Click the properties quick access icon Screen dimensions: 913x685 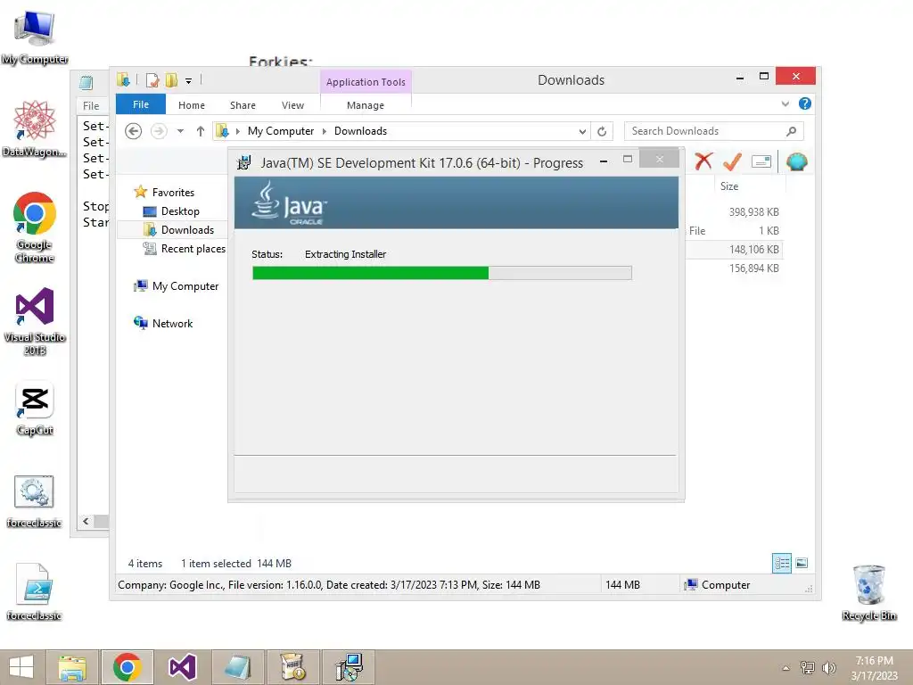click(152, 80)
